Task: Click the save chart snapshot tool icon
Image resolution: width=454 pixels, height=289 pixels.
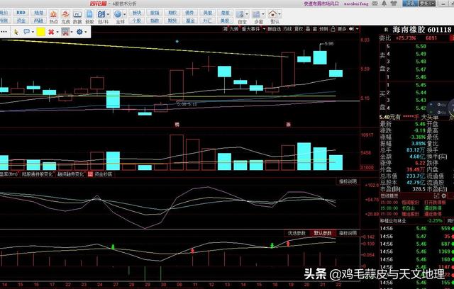Action: (65, 32)
